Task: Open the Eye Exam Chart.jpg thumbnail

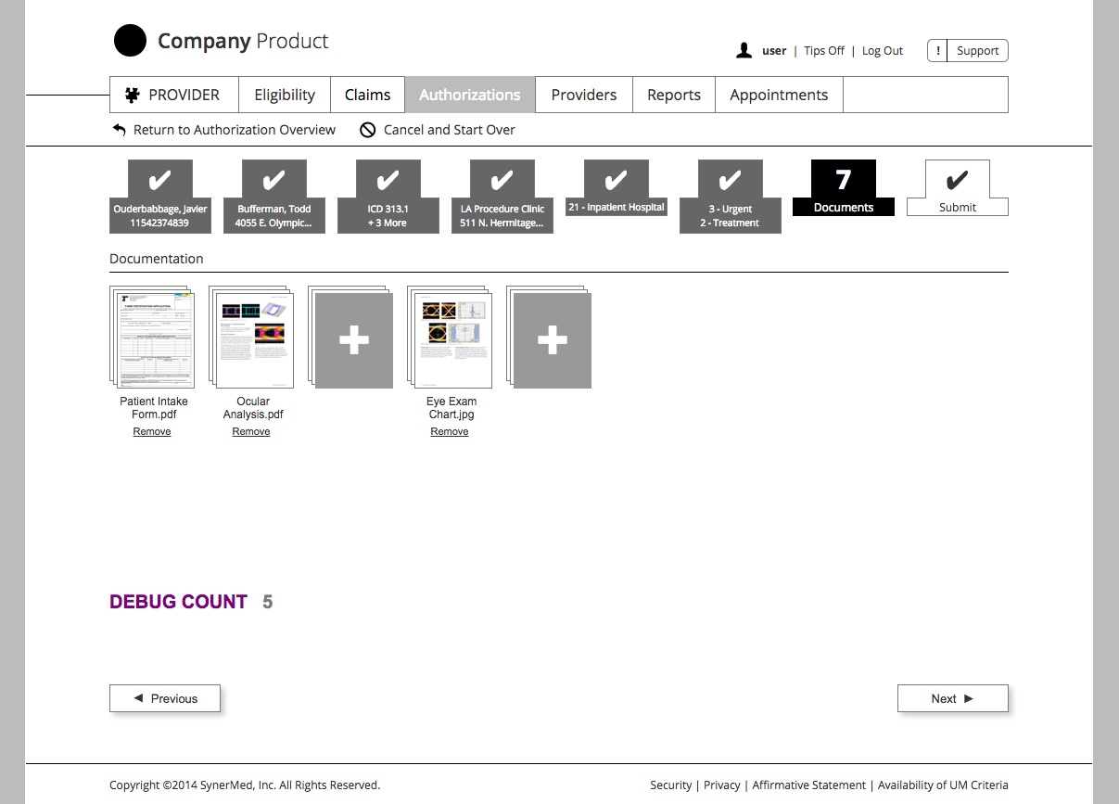Action: pos(451,338)
